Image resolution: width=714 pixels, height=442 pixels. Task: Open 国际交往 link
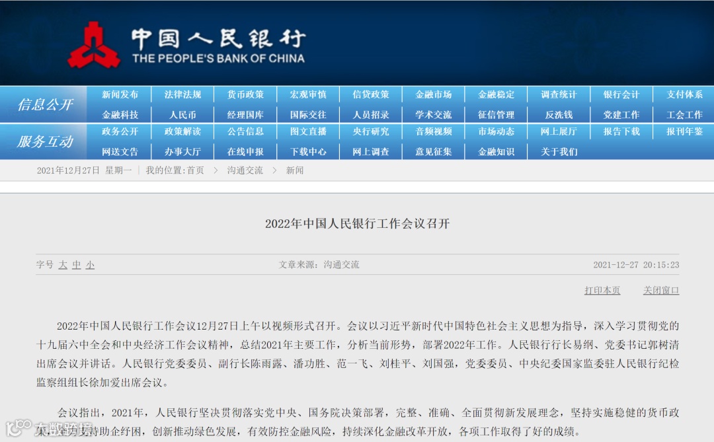(x=308, y=115)
